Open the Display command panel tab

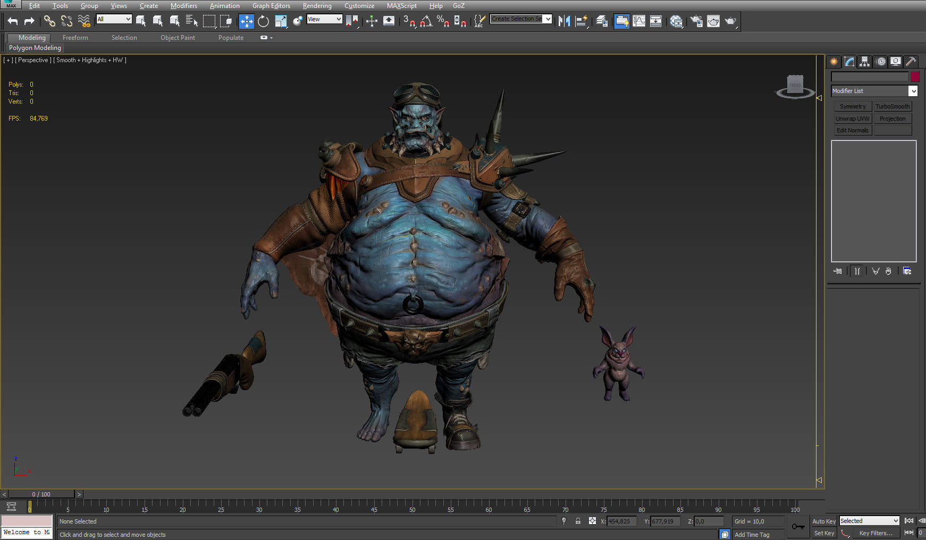click(896, 62)
